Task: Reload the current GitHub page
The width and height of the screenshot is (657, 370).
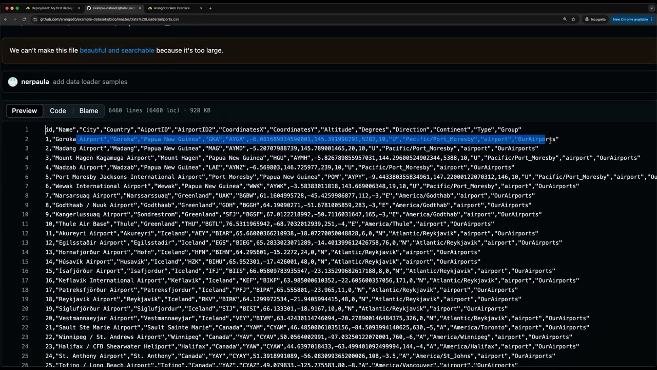Action: [x=24, y=19]
